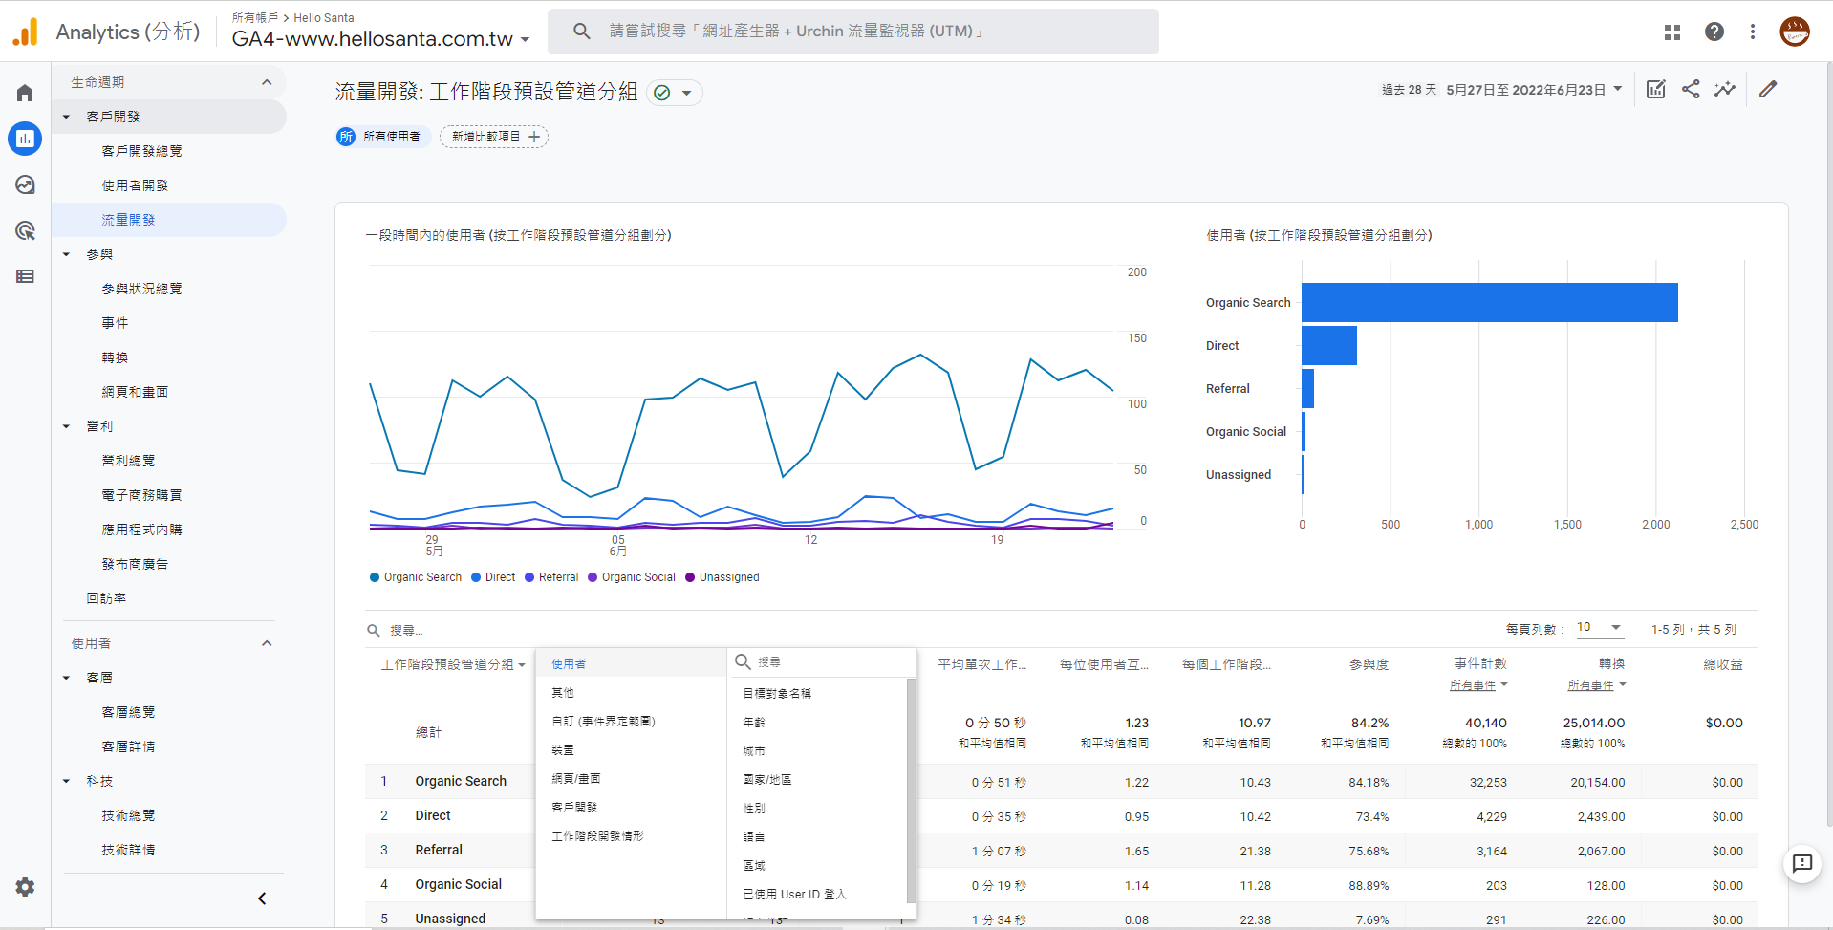Collapse the 生命週期 section
1833x930 pixels.
coord(267,82)
